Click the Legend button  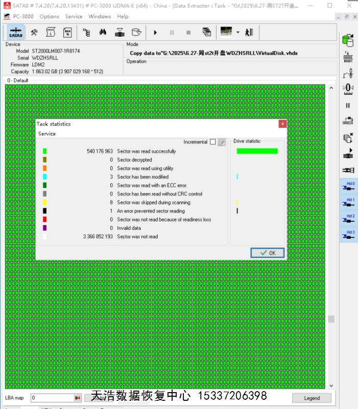coord(312,398)
